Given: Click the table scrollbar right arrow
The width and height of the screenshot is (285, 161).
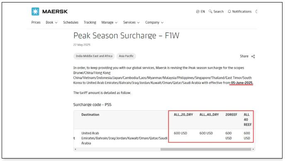Looking at the screenshot, I should point(253,149).
